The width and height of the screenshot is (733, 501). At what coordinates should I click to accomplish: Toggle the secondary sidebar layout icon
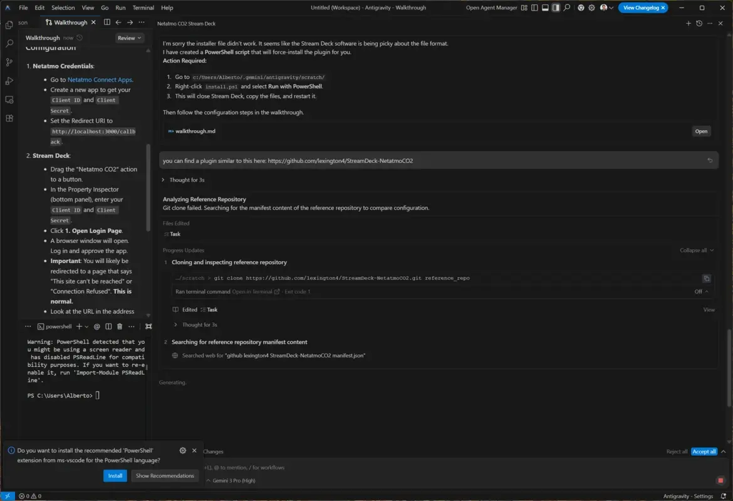[556, 8]
